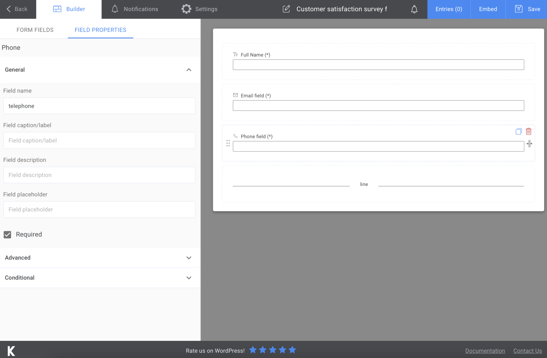Click inside the Field placeholder input
Screen dimensions: 547x358
(x=99, y=209)
